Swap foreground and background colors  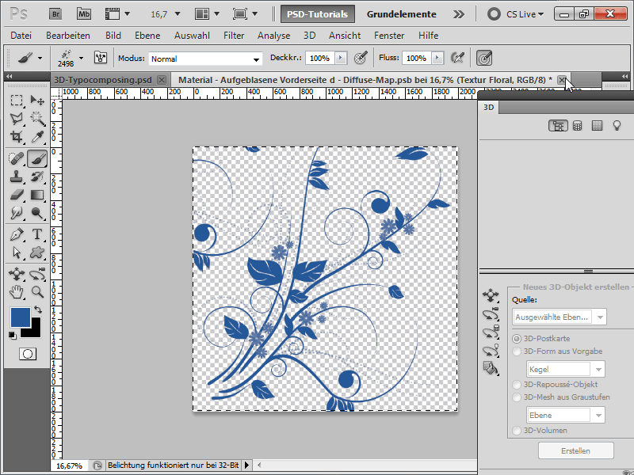(37, 310)
